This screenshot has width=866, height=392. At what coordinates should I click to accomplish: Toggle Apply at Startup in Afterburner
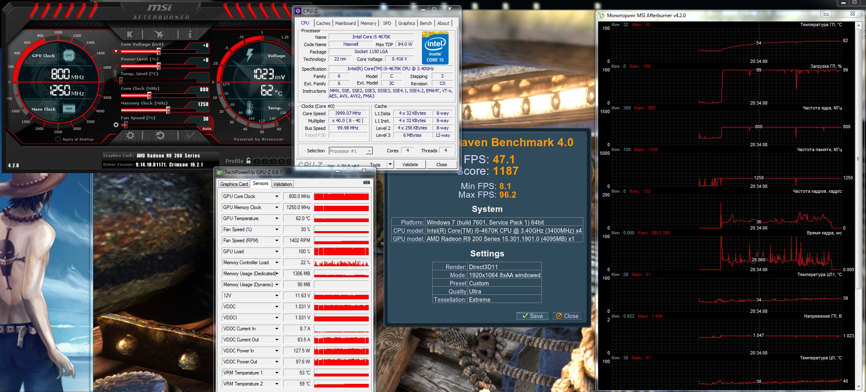coord(58,139)
